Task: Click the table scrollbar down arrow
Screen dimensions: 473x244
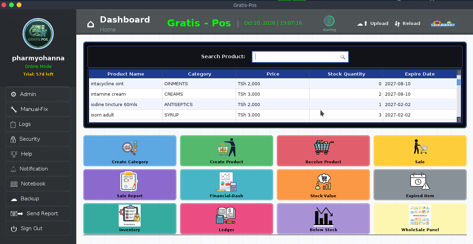Action: (459, 120)
